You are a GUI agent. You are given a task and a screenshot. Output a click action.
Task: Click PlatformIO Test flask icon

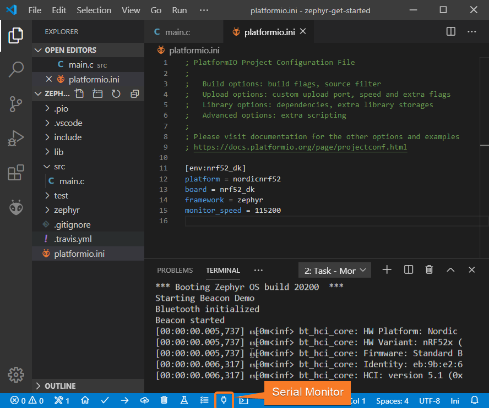pyautogui.click(x=184, y=400)
